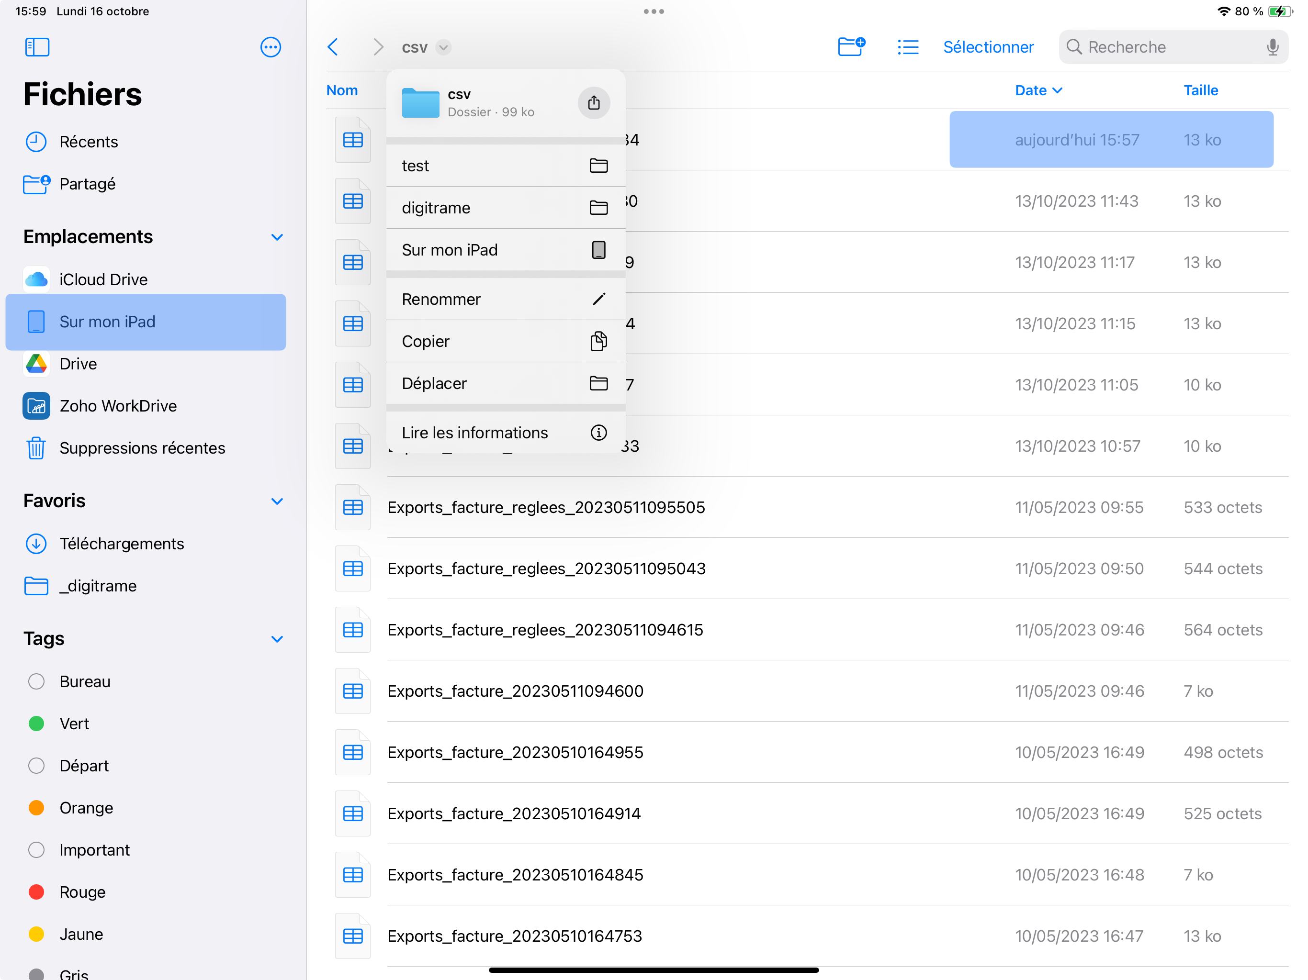Open the sidebar more options ellipsis
This screenshot has width=1308, height=980.
270,47
